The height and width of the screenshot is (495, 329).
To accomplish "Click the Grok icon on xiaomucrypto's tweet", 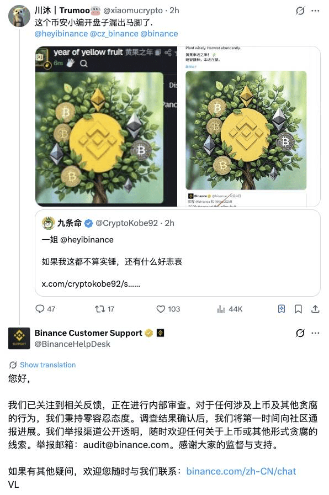I will point(300,10).
